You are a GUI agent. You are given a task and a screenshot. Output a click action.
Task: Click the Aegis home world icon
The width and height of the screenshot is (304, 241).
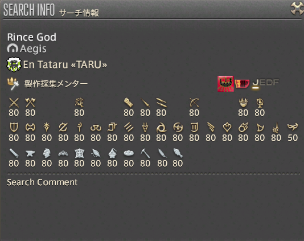[x=13, y=48]
